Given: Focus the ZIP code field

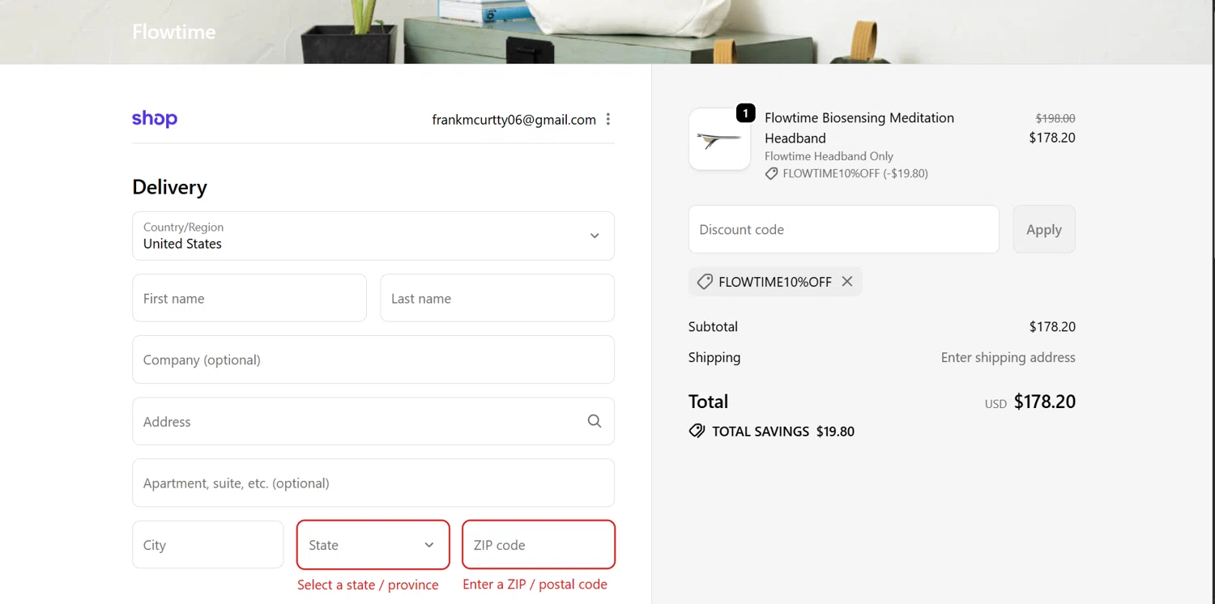Looking at the screenshot, I should tap(539, 545).
